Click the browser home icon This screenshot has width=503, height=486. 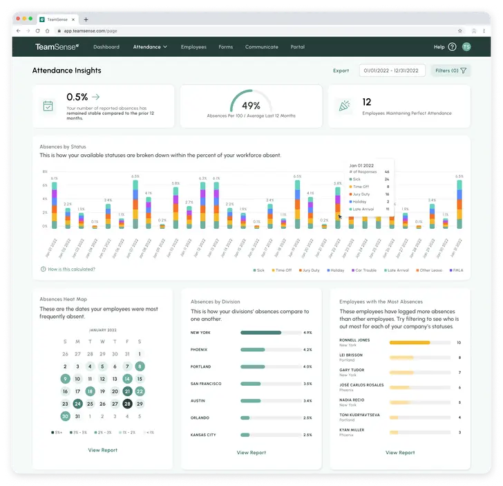pyautogui.click(x=48, y=31)
